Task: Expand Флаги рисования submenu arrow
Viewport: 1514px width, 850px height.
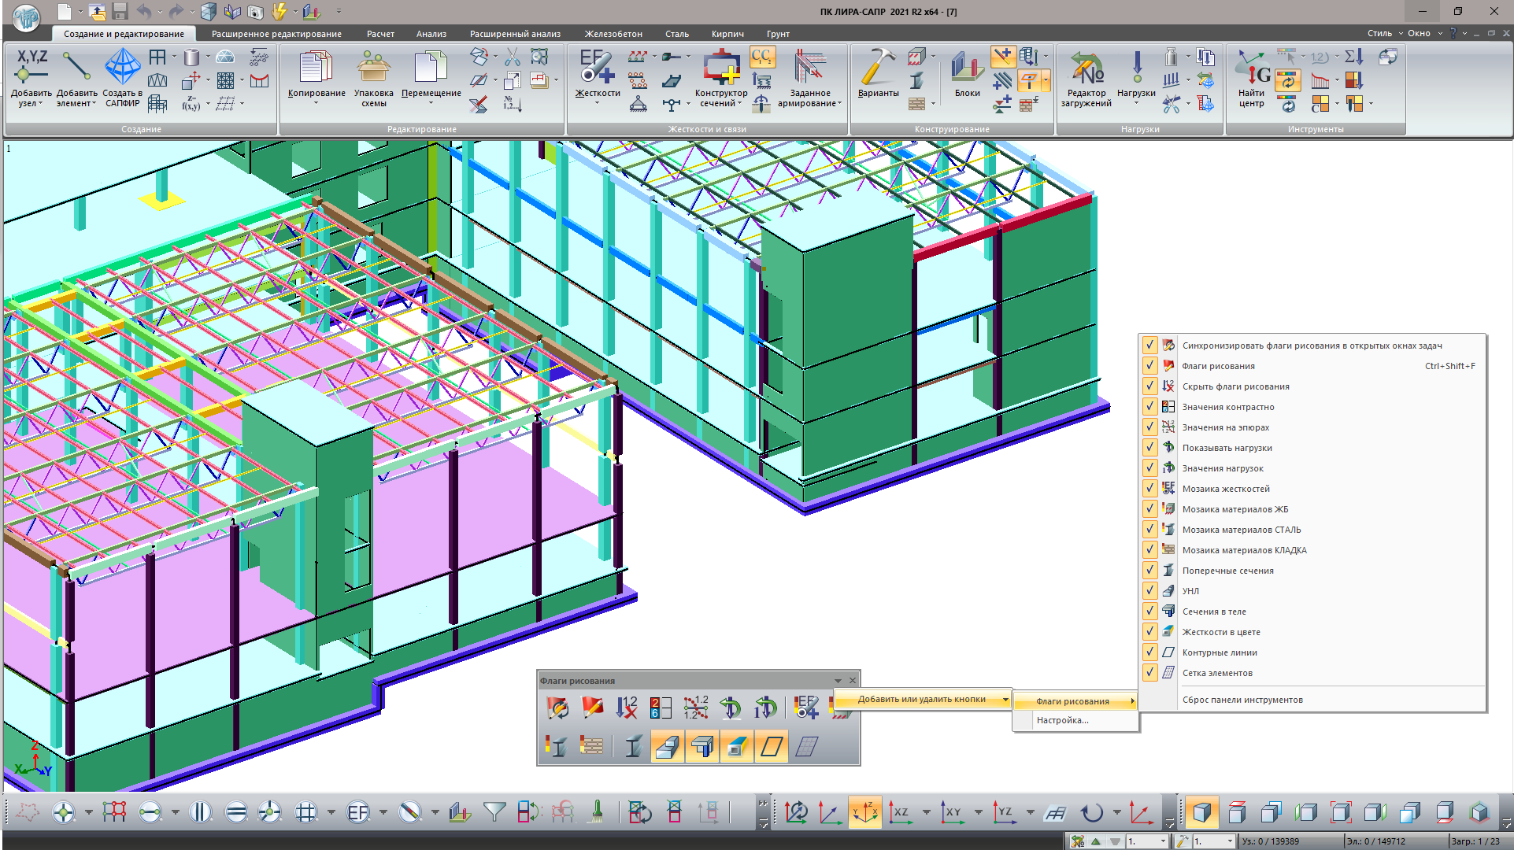Action: [x=1132, y=700]
